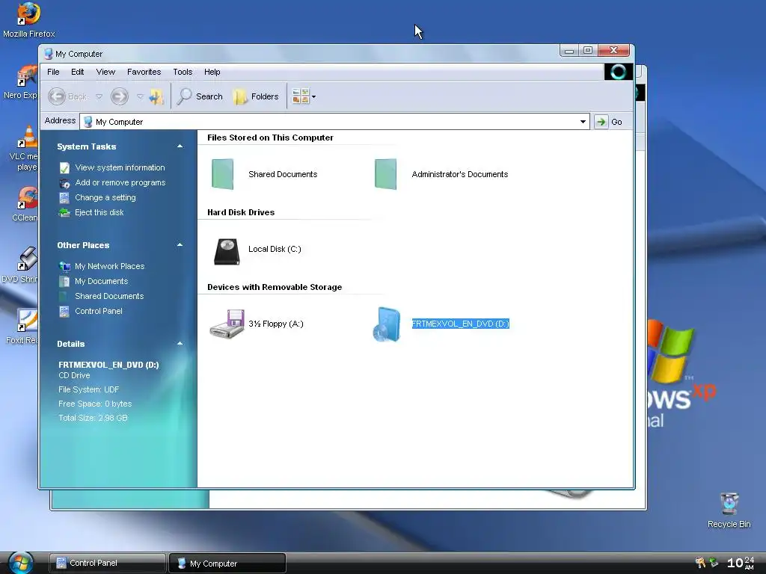
Task: Select the 3½ Floppy (A:) drive icon
Action: [227, 324]
